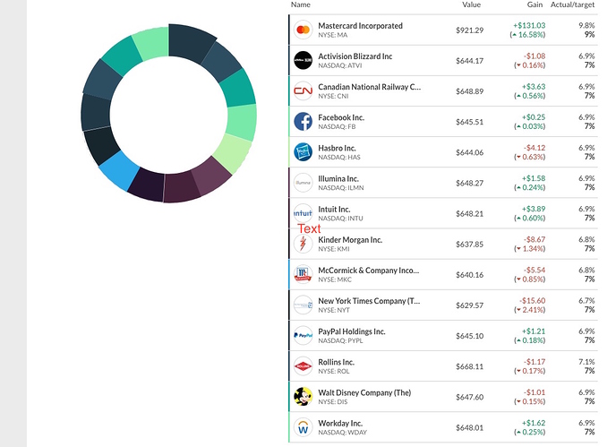Click the light blue donut chart segment
Viewport: 616px width, 447px height.
[x=119, y=170]
